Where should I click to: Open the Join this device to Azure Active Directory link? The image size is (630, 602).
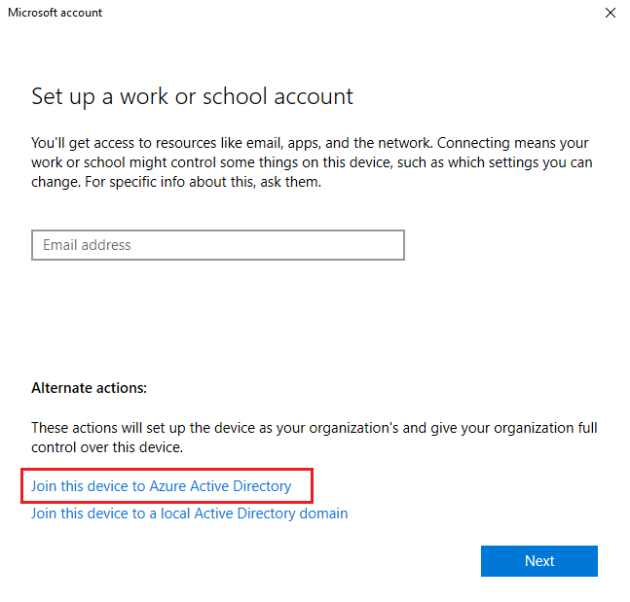(161, 486)
